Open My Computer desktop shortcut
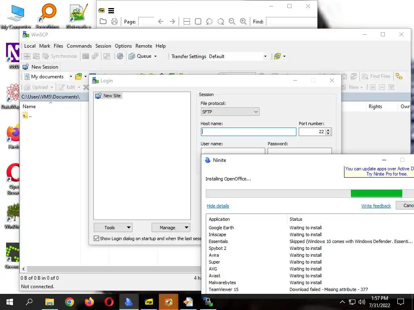Viewport: 414px width, 310px height. tap(16, 16)
